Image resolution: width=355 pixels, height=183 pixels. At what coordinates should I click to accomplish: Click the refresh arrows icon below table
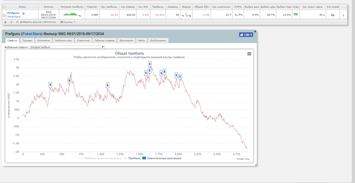(x=11, y=22)
